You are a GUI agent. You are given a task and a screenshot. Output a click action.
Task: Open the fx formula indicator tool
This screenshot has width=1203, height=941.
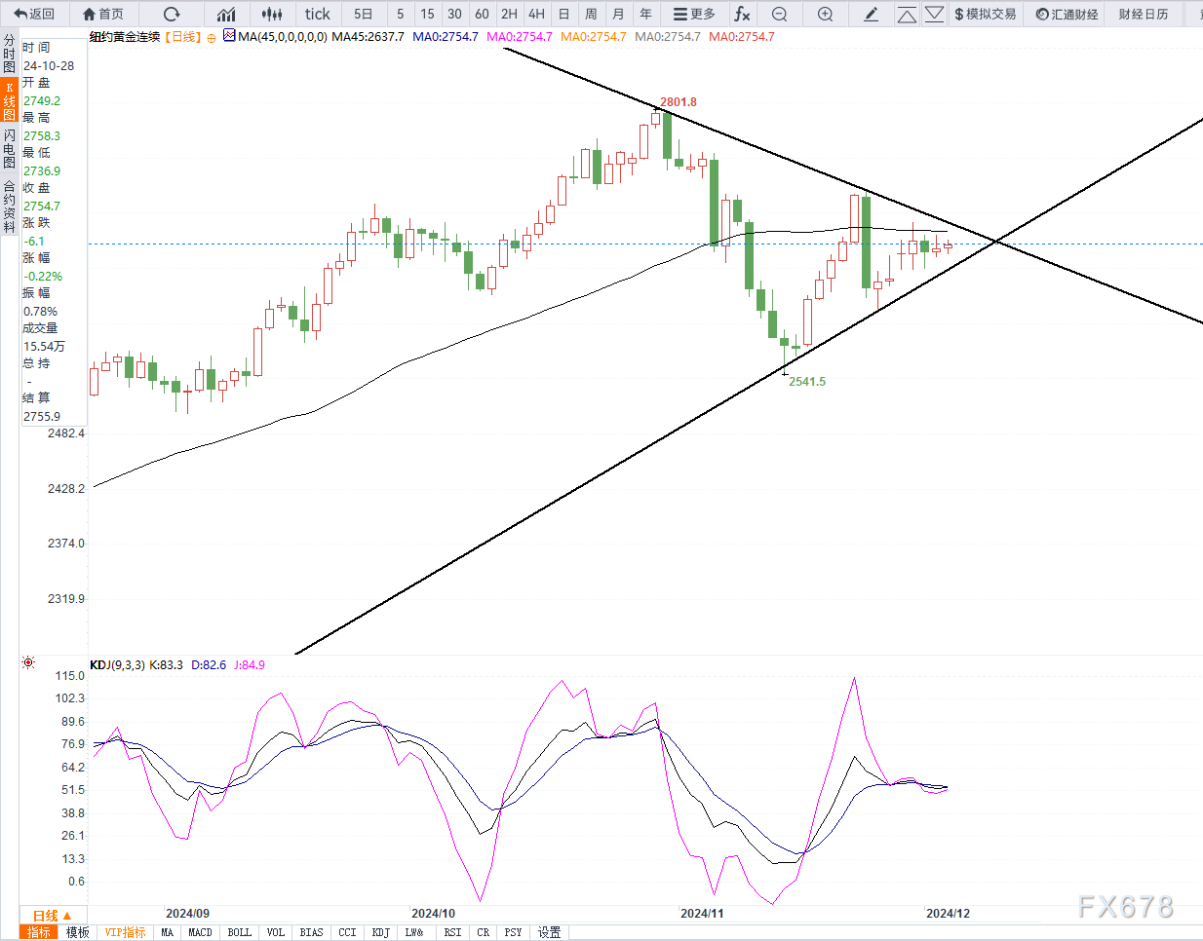[x=742, y=14]
